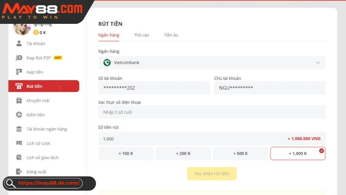
Task: Click the = 1,000,000 VND text
Action: click(x=304, y=139)
